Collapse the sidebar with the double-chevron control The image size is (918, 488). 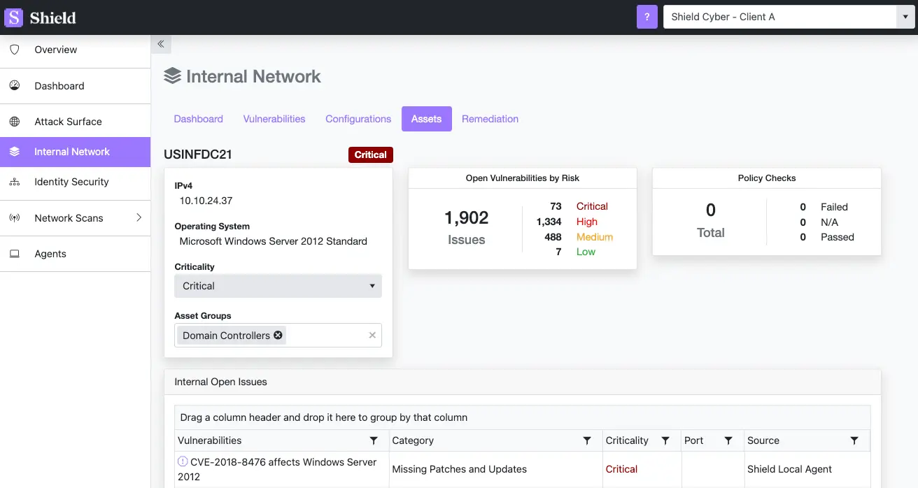coord(161,43)
